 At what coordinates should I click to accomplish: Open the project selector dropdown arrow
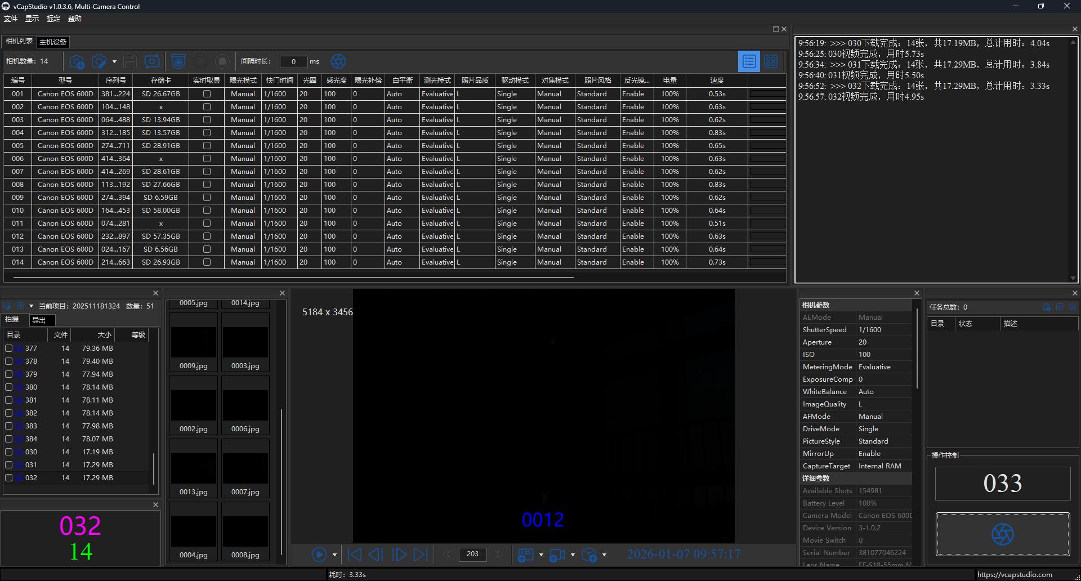pos(31,306)
